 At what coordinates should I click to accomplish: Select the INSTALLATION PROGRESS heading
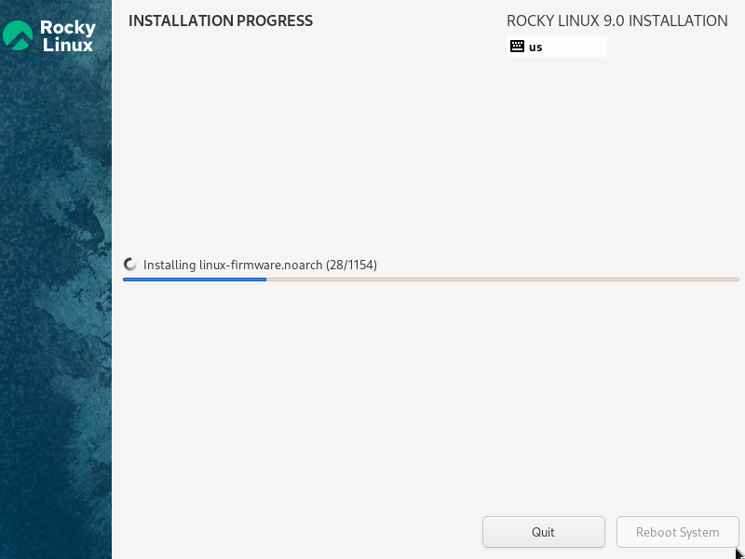(220, 20)
